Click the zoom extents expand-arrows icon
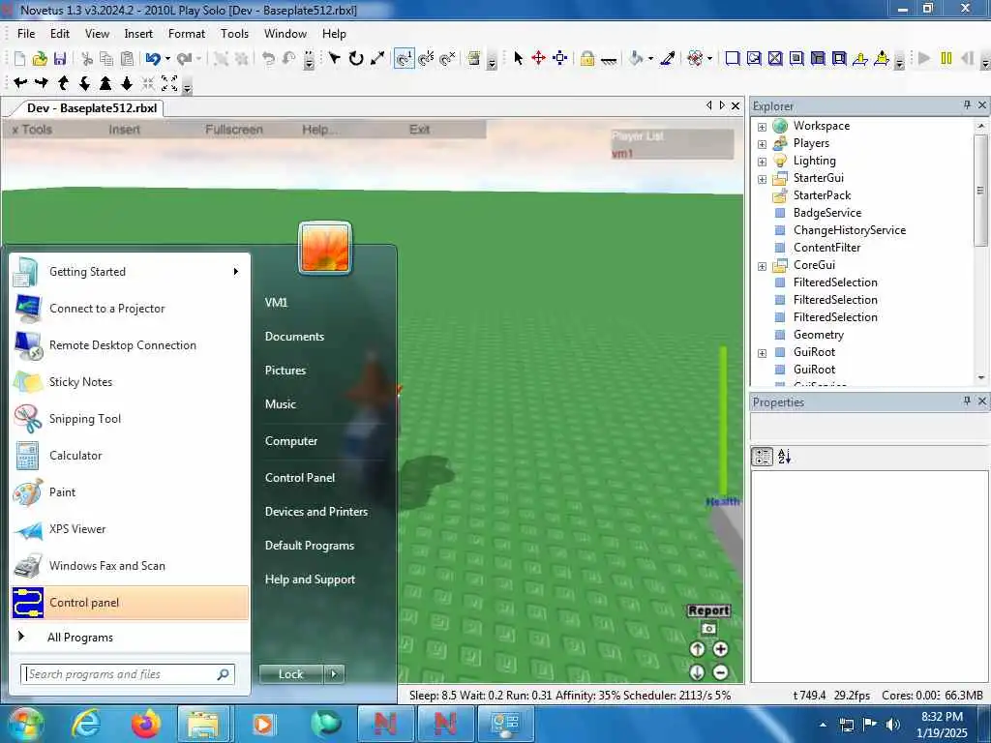Viewport: 991px width, 743px height. (169, 83)
